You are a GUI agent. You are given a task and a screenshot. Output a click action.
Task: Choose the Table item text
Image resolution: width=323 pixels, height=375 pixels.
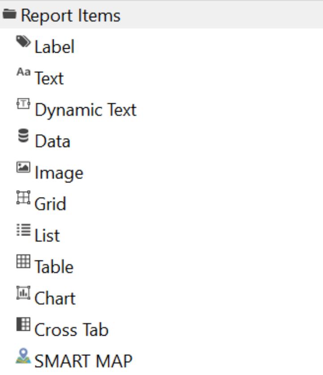tap(54, 267)
